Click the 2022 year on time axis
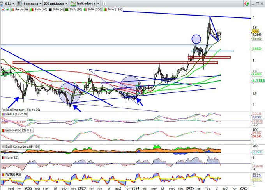The image size is (265, 190). (x=28, y=188)
